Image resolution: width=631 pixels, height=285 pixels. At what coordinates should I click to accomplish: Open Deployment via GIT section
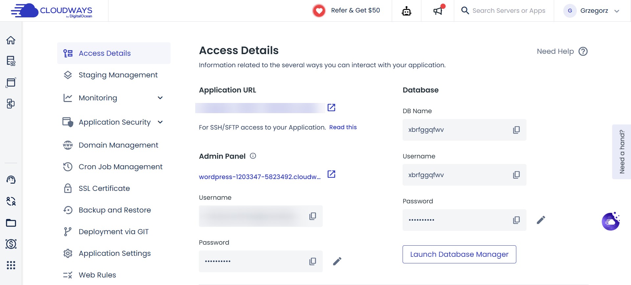click(114, 232)
